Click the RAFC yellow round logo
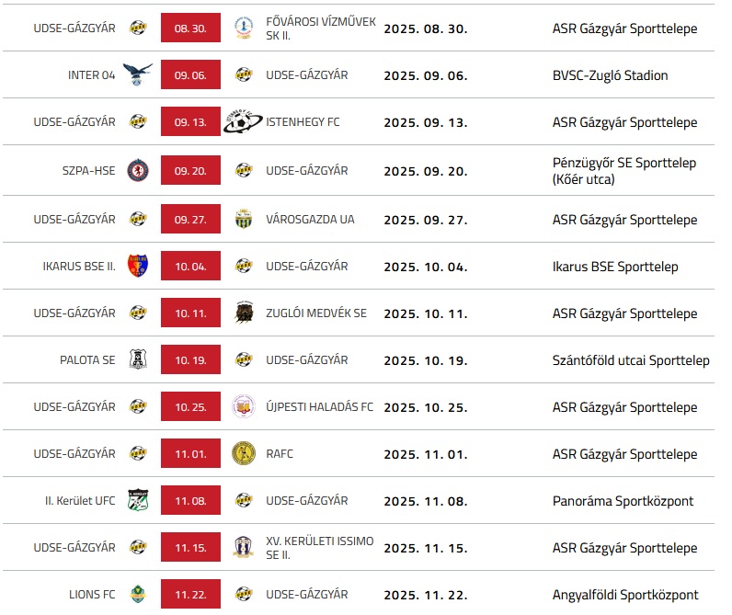Viewport: 732px width, 615px height. point(243,453)
